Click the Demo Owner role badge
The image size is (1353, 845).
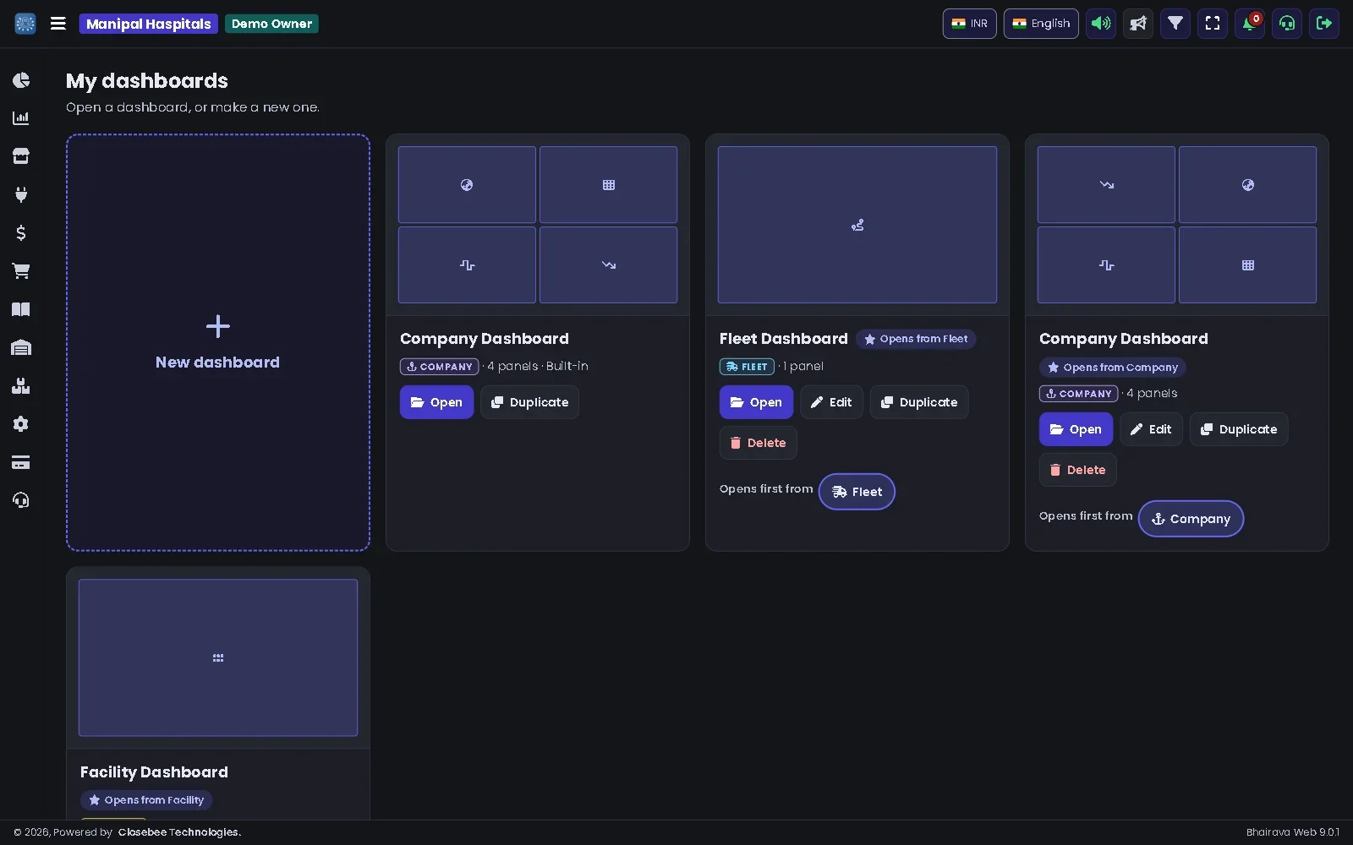[271, 24]
